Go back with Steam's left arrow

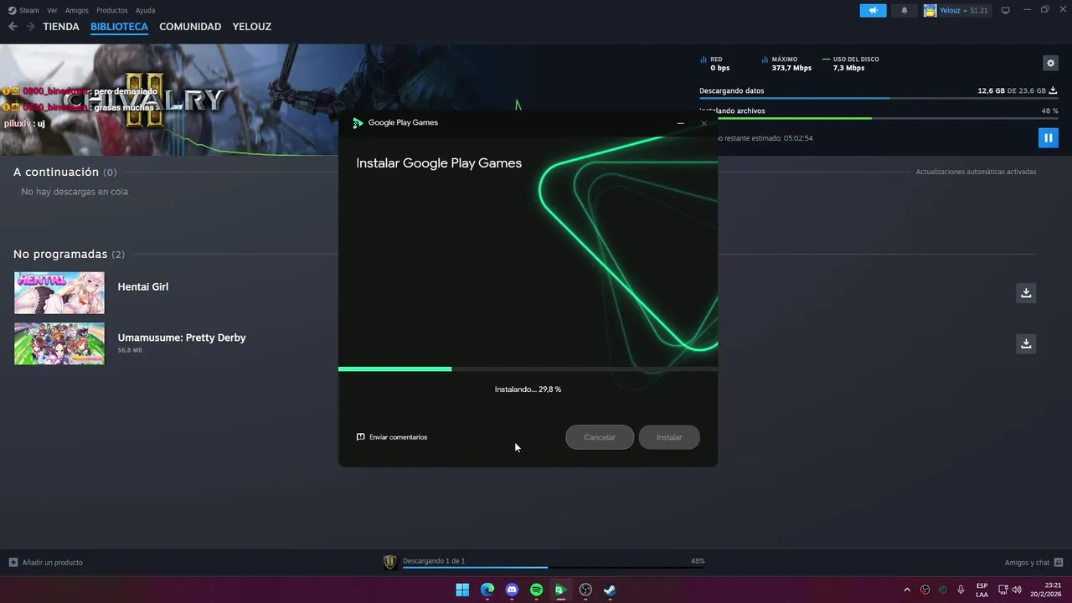[x=13, y=27]
